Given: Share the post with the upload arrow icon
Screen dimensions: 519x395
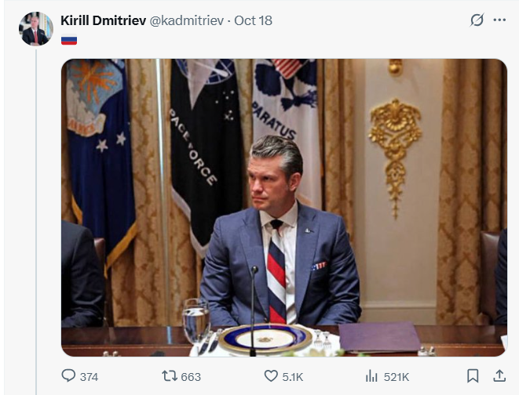Looking at the screenshot, I should (x=499, y=376).
